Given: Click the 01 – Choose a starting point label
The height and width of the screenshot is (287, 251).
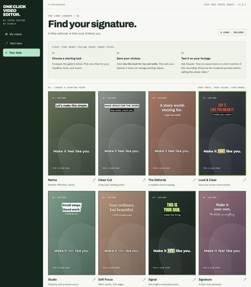Looking at the screenshot, I should pyautogui.click(x=67, y=88).
